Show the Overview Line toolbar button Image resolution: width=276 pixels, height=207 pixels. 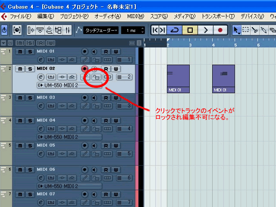(49, 30)
